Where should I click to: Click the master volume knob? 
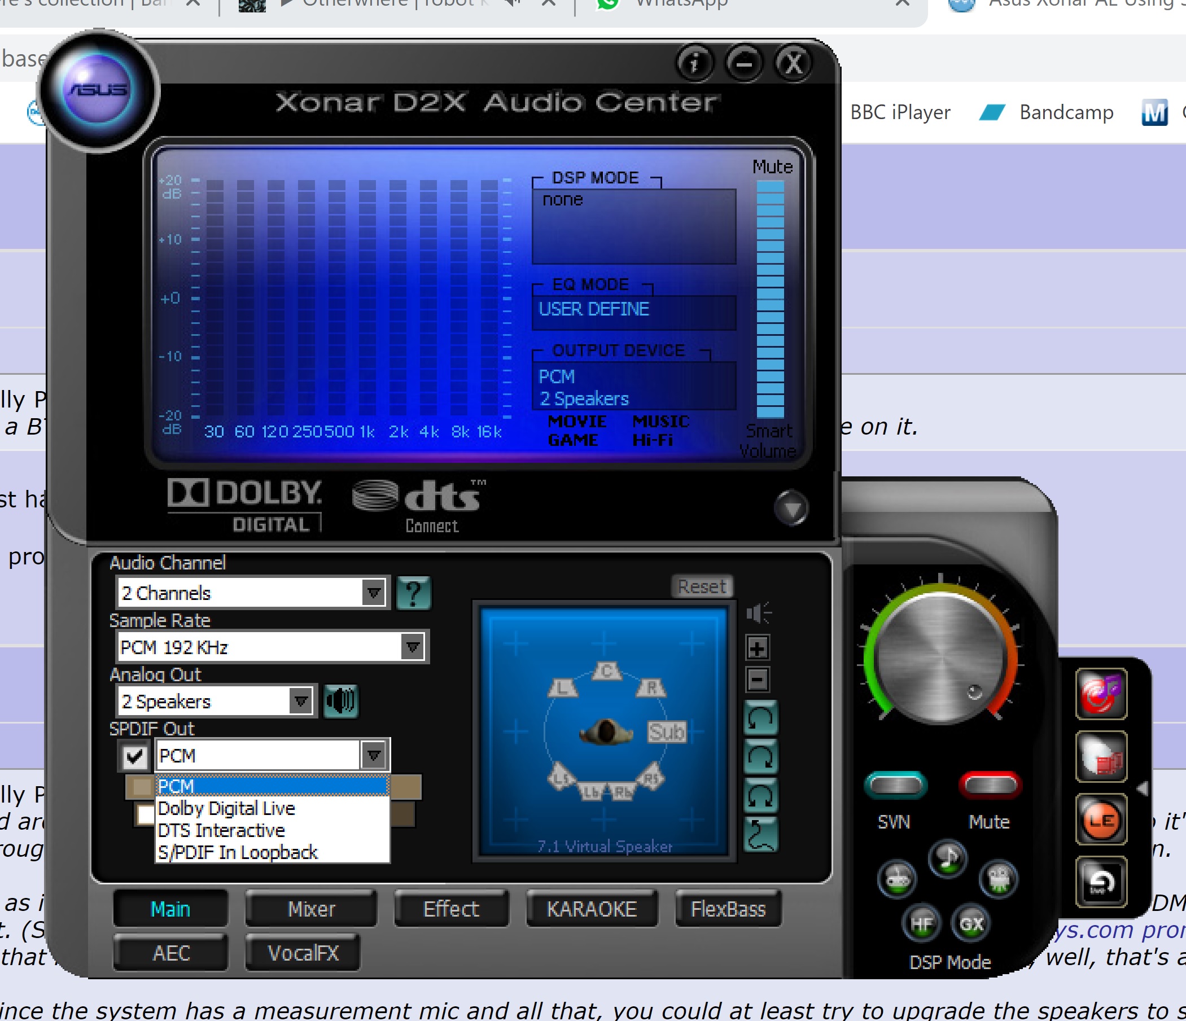pos(942,658)
